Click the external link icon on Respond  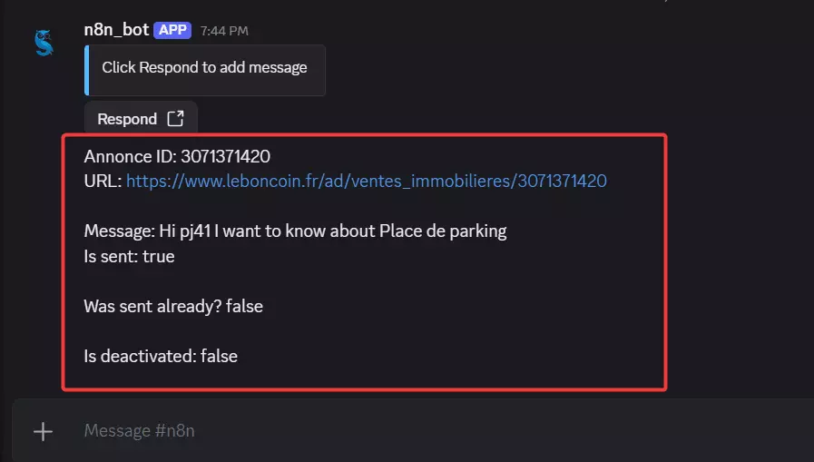click(x=176, y=119)
